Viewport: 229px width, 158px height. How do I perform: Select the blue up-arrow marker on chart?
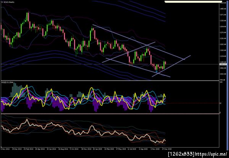coord(156,71)
